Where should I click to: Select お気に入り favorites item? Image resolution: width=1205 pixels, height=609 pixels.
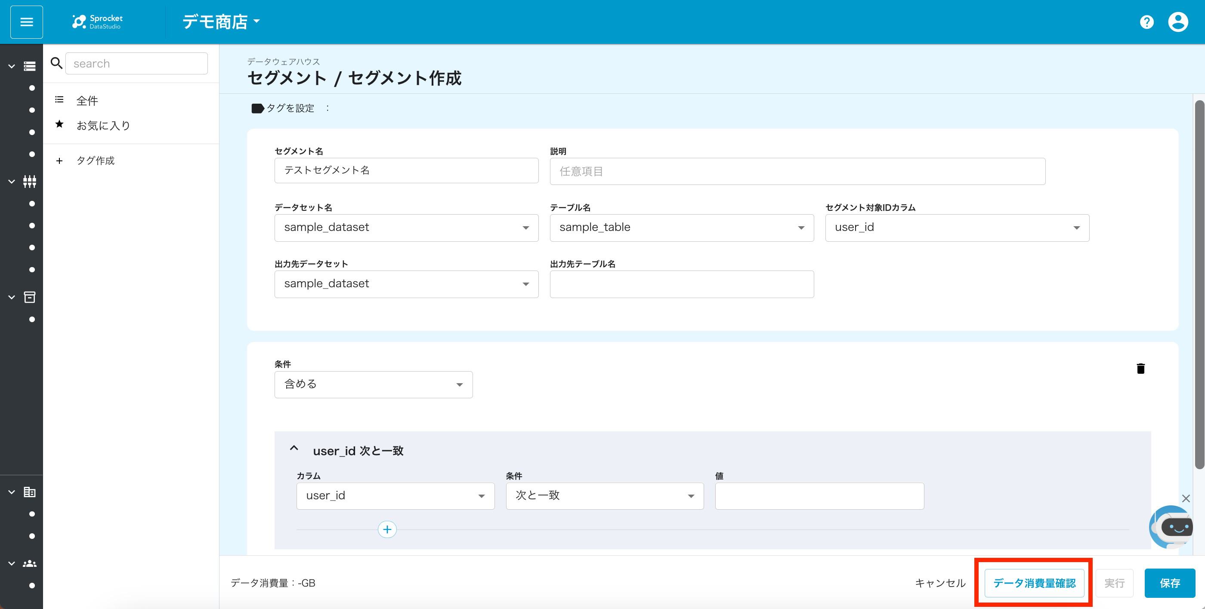point(103,125)
